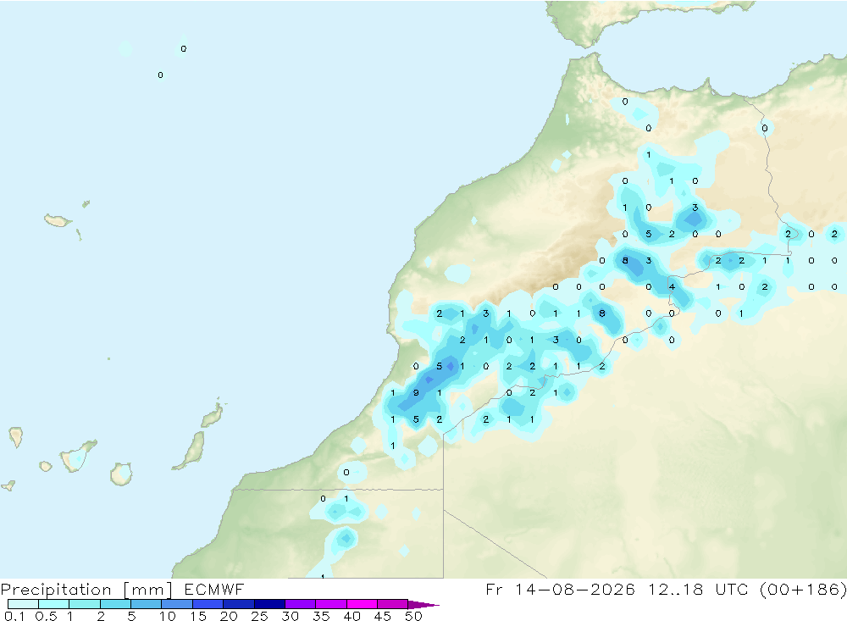Viewport: 847px width, 621px height.
Task: Click the legend label 50
Action: (413, 616)
